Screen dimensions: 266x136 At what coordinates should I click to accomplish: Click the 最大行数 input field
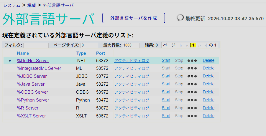tap(131, 45)
